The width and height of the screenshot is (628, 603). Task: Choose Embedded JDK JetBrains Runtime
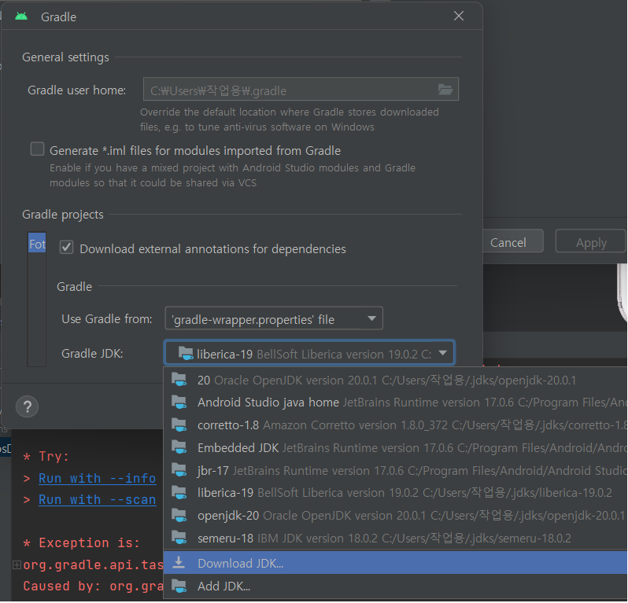(395, 448)
